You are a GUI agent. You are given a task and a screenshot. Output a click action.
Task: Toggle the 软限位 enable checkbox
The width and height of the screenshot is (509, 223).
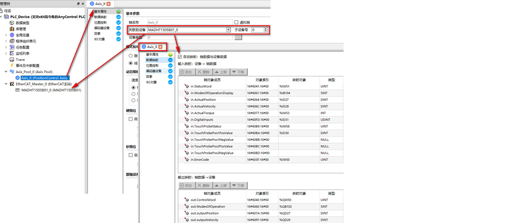coord(131,155)
